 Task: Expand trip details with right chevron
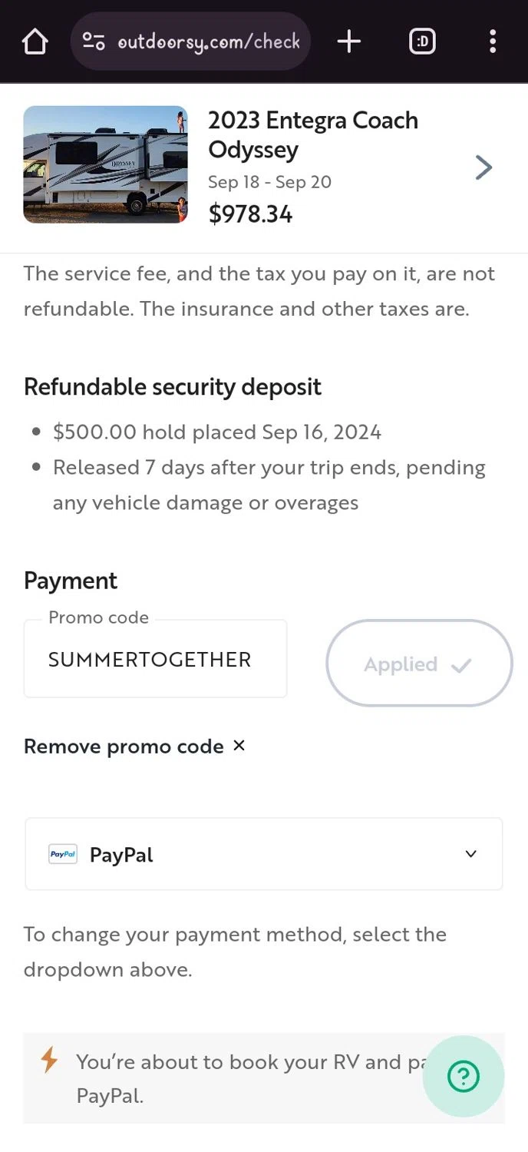[x=483, y=167]
